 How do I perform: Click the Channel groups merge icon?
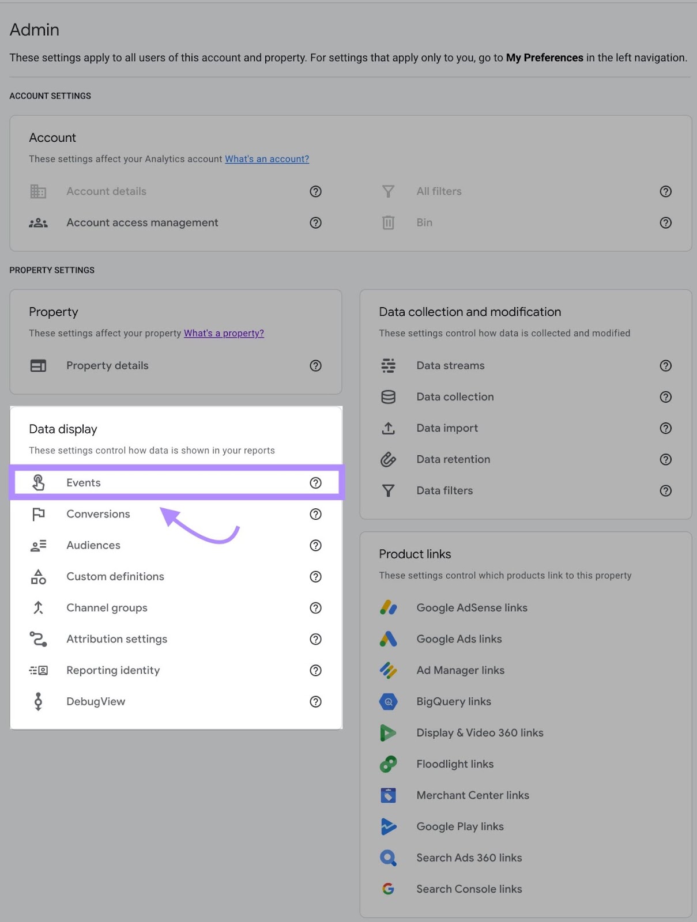click(38, 607)
